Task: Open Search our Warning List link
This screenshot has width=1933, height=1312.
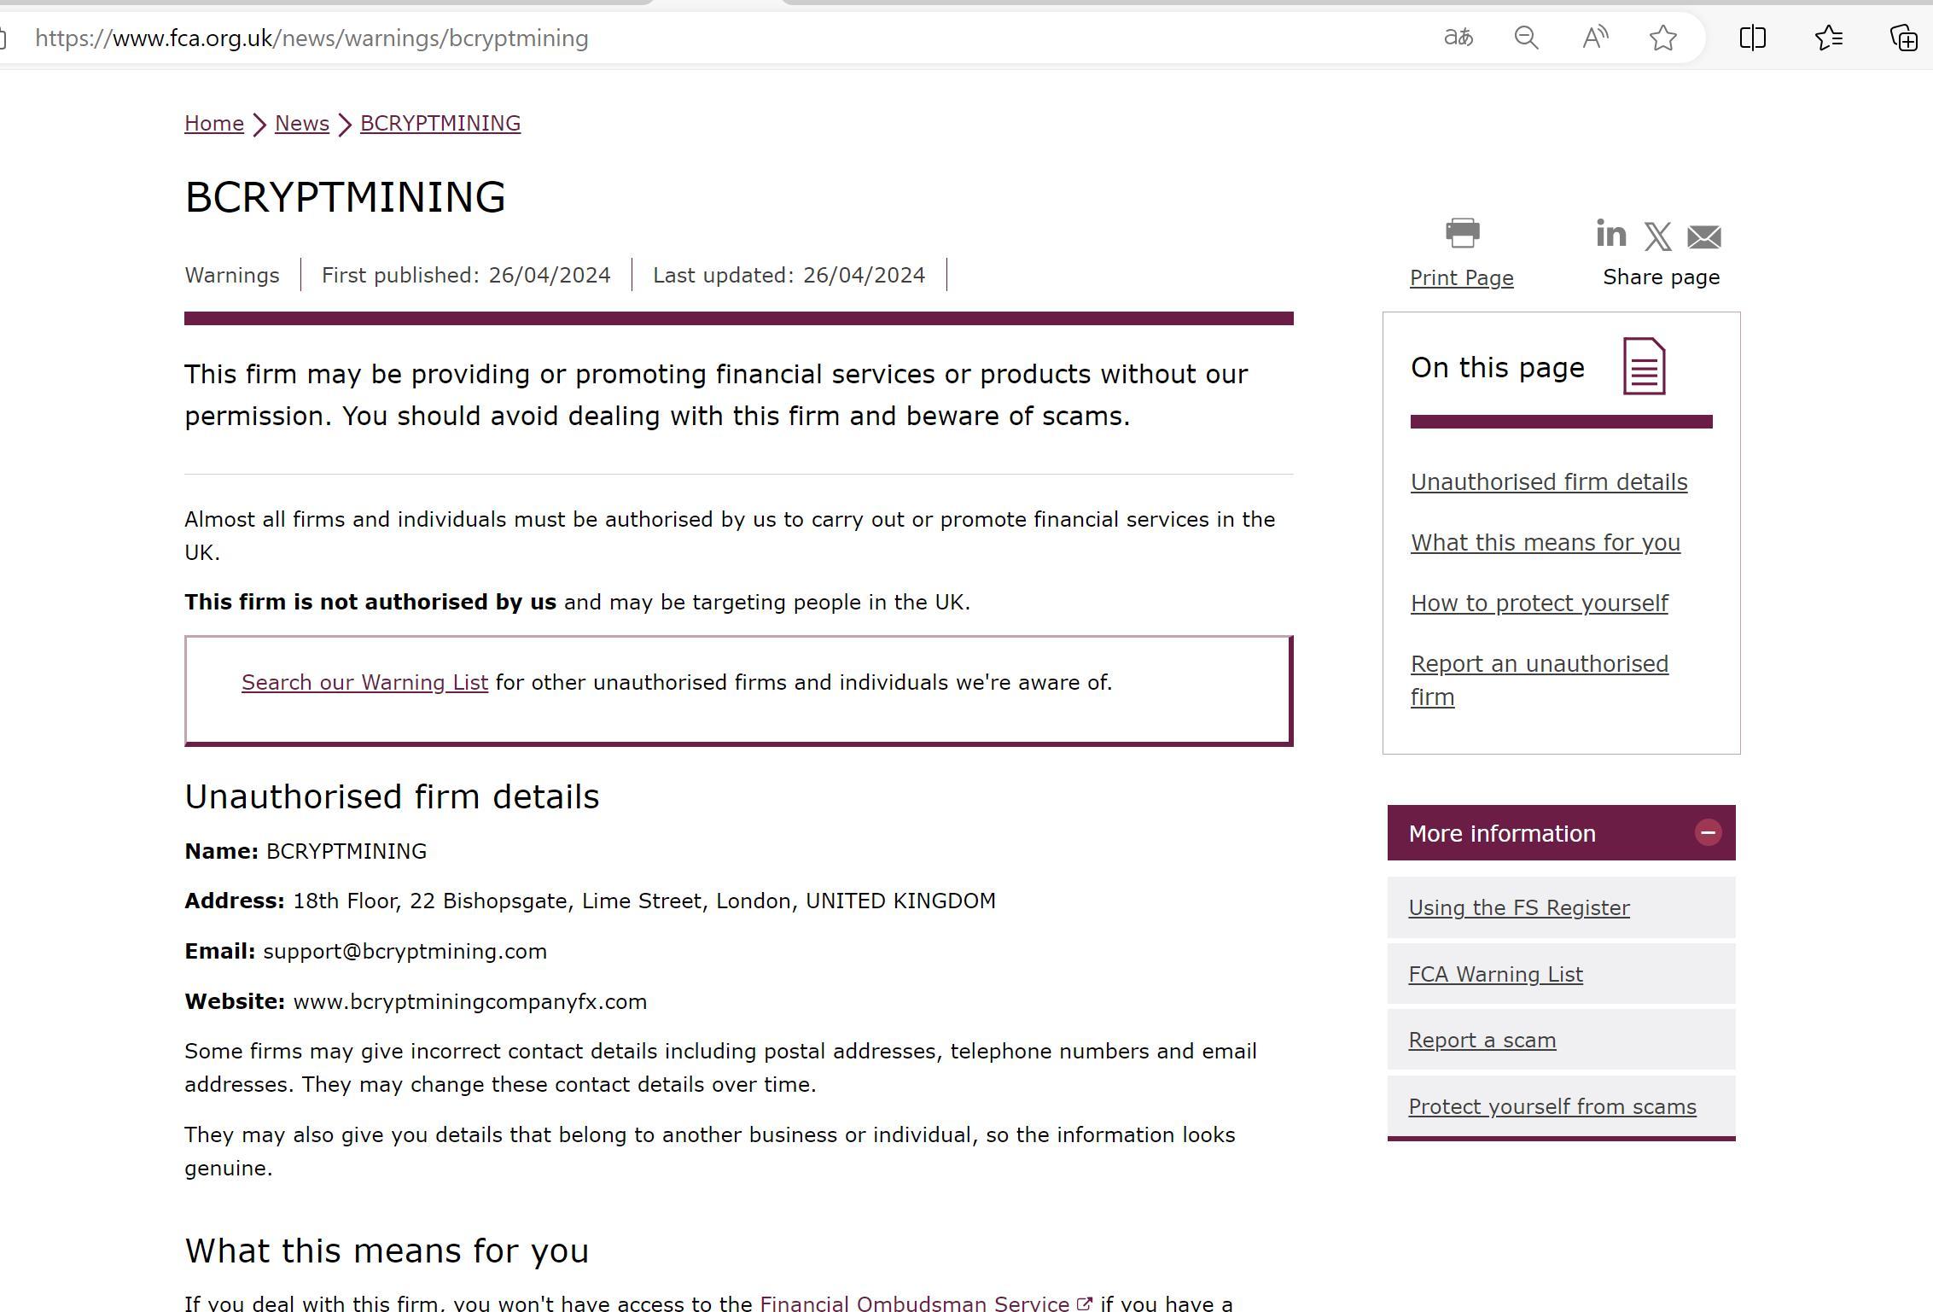Action: [364, 683]
